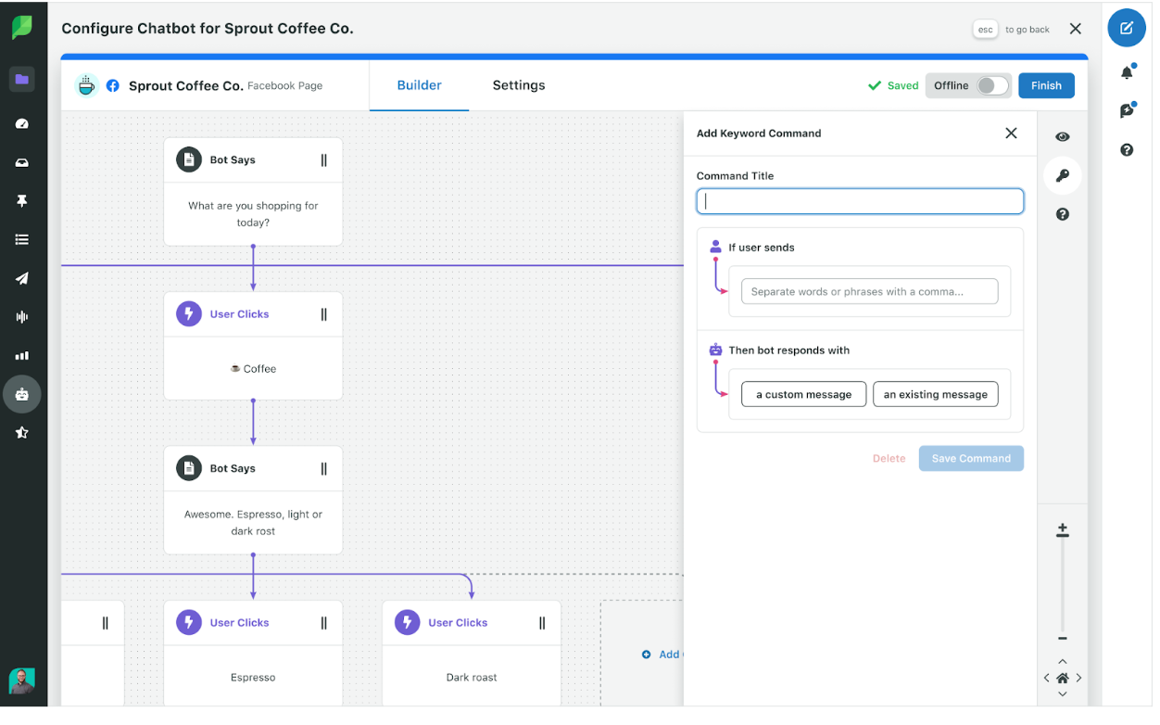Click the keywords 'Separate words or phrases' field
The height and width of the screenshot is (725, 1160).
click(x=869, y=291)
